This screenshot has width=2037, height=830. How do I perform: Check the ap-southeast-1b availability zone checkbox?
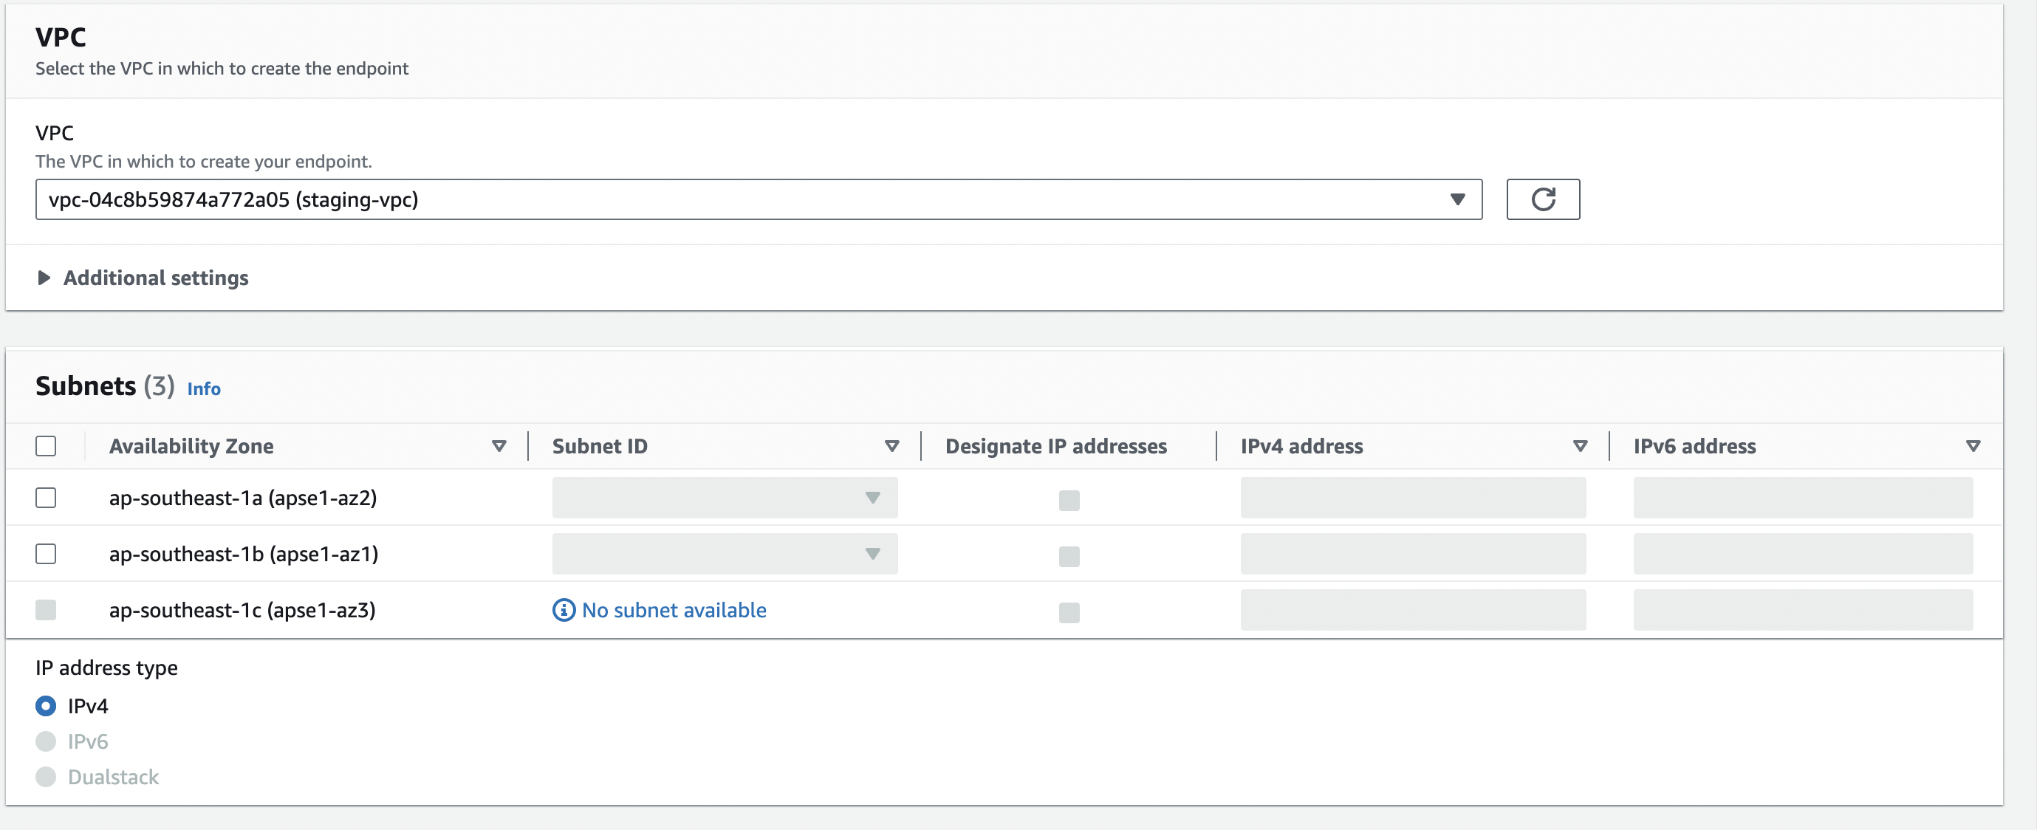[x=46, y=553]
